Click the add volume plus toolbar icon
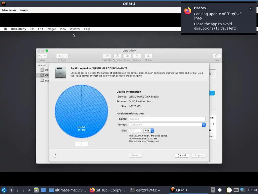The width and height of the screenshot is (258, 194). click(x=59, y=56)
